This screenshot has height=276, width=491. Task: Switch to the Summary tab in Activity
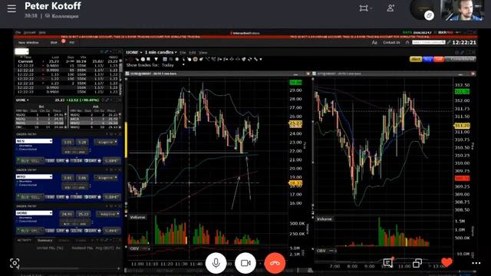click(44, 240)
